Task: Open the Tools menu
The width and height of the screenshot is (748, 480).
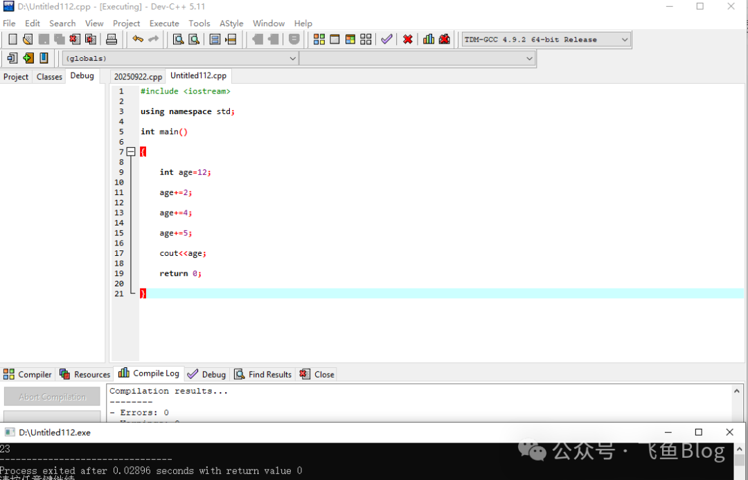Action: 199,24
